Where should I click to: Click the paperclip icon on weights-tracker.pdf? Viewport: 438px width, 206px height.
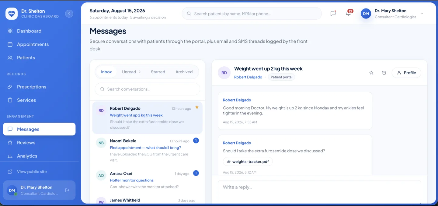[x=229, y=161]
